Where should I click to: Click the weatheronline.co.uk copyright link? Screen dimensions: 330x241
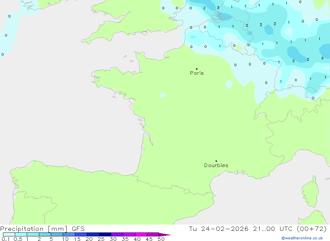pos(302,238)
